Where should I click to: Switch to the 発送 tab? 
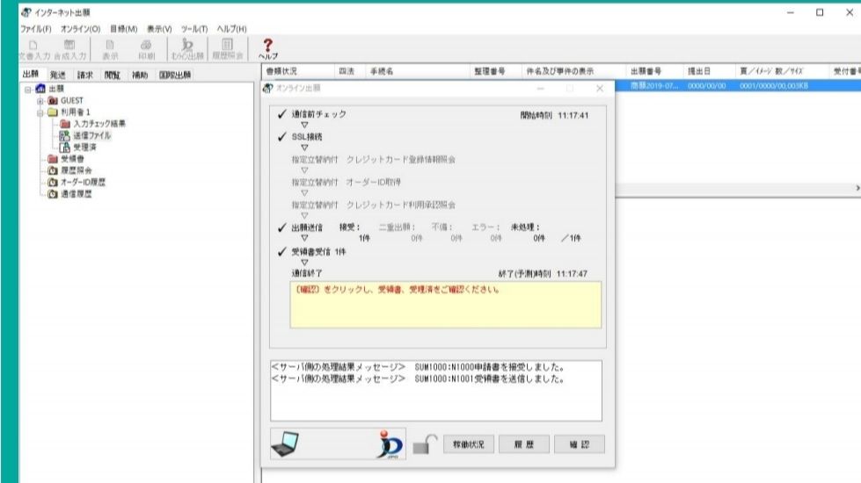[x=58, y=75]
